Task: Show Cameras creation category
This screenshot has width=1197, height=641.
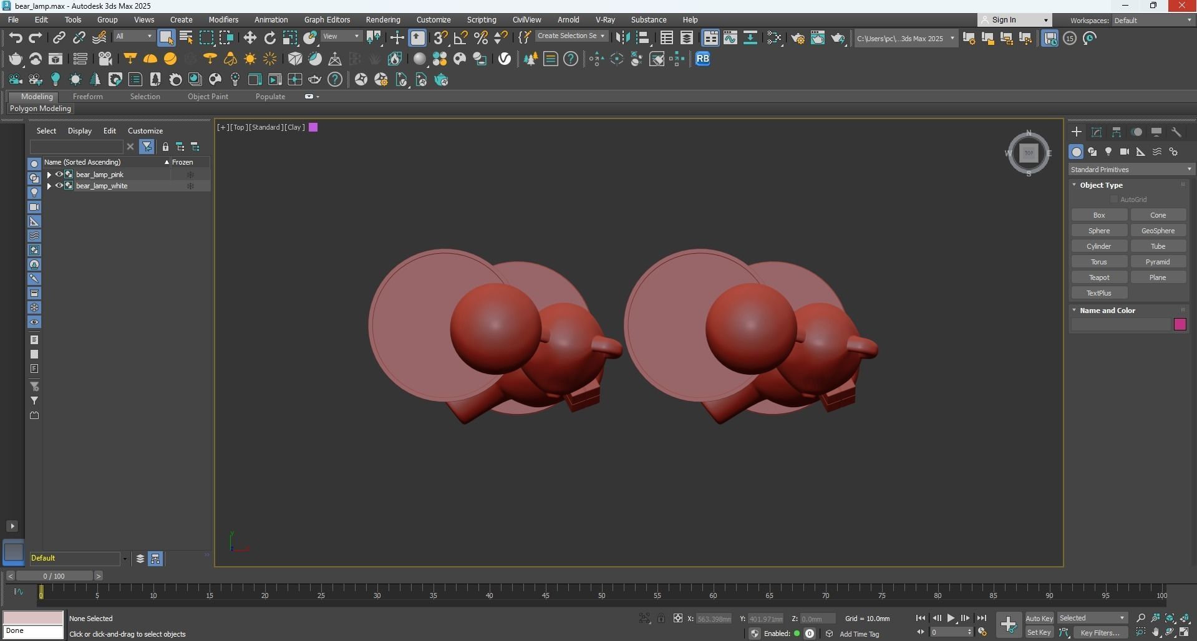Action: coord(1125,152)
